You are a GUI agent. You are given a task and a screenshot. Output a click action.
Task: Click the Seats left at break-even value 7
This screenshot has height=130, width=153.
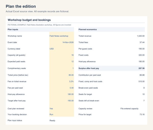[x=144, y=101]
